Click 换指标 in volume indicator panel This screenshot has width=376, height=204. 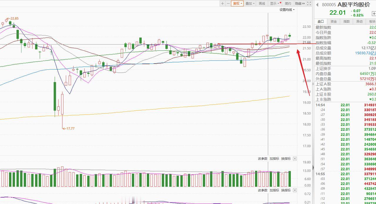(x=286, y=159)
